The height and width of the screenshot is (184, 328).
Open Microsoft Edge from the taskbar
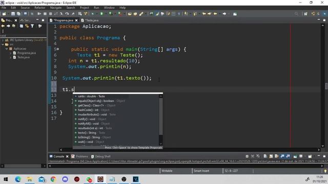point(18,179)
